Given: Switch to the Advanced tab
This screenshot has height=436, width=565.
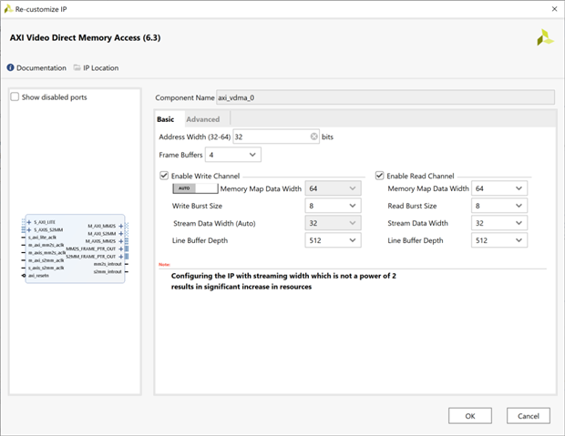Looking at the screenshot, I should tap(203, 119).
